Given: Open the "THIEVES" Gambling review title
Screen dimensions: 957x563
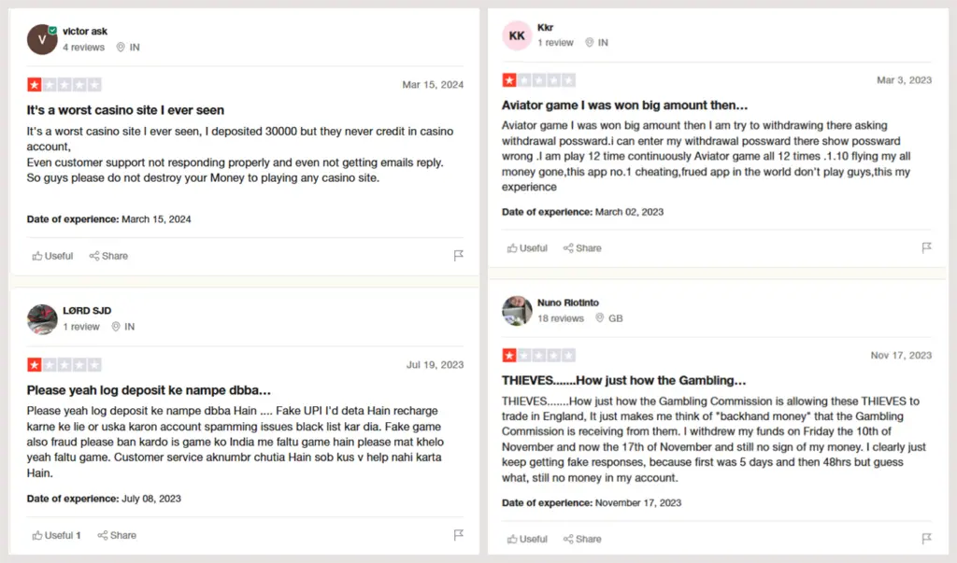Looking at the screenshot, I should 623,380.
